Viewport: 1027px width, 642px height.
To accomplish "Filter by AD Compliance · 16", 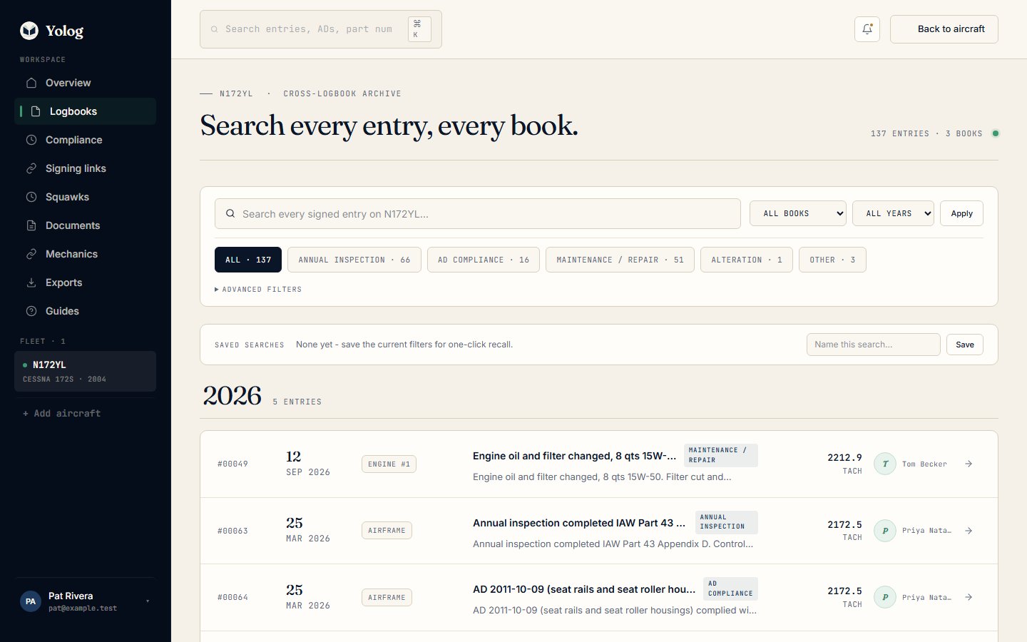I will coord(484,260).
